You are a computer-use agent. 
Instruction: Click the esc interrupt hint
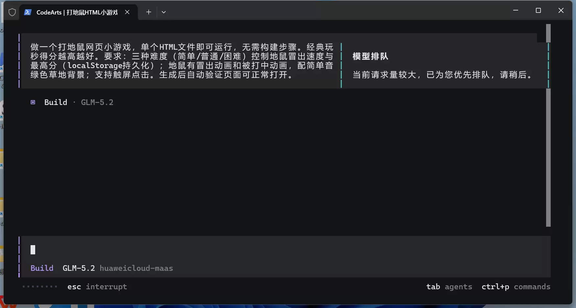point(97,287)
